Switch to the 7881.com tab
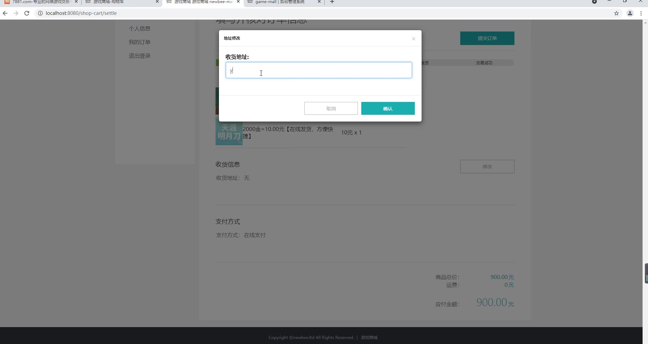Screen dimensions: 648x344 [41, 2]
